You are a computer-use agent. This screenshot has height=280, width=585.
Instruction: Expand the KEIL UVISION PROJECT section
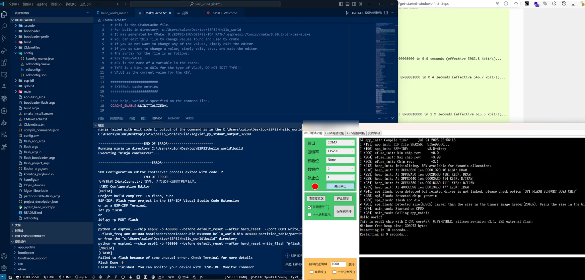coord(30,236)
